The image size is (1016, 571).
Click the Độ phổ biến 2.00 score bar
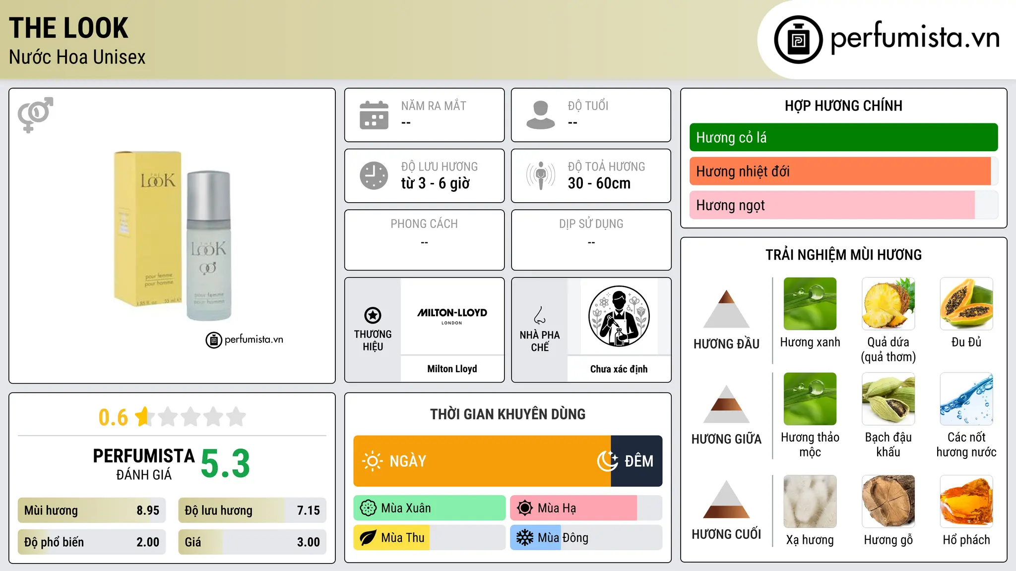click(92, 542)
